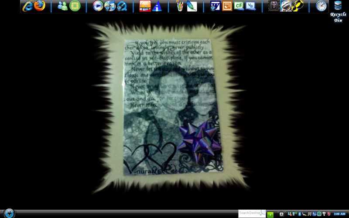Image resolution: width=349 pixels, height=218 pixels.
Task: Open the wireless network tray icon
Action: click(324, 214)
